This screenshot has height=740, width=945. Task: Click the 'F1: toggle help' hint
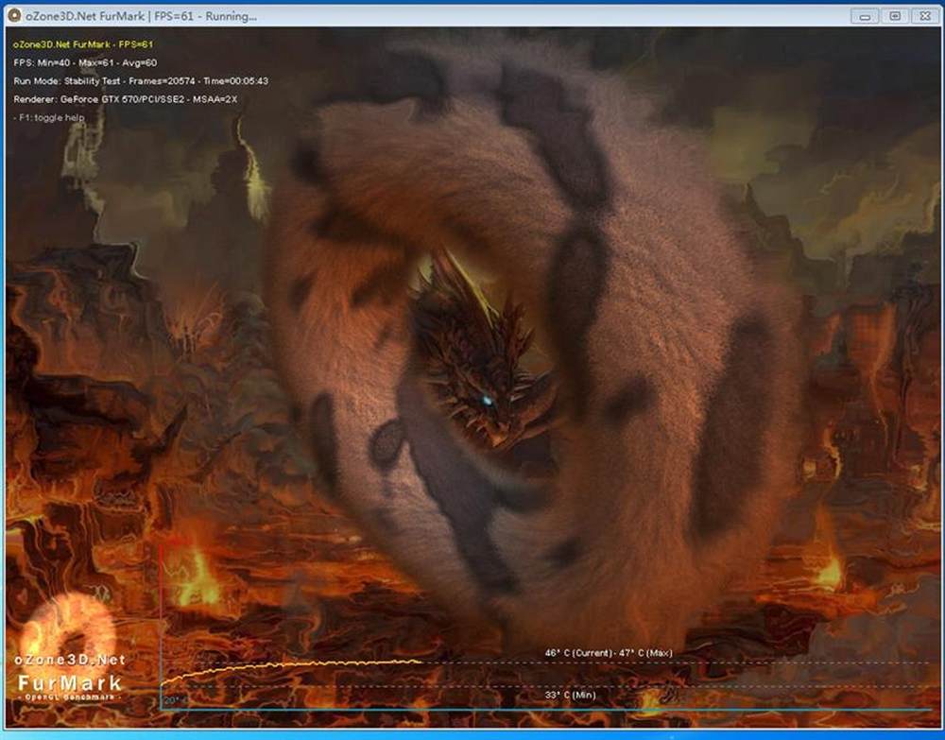pos(49,117)
